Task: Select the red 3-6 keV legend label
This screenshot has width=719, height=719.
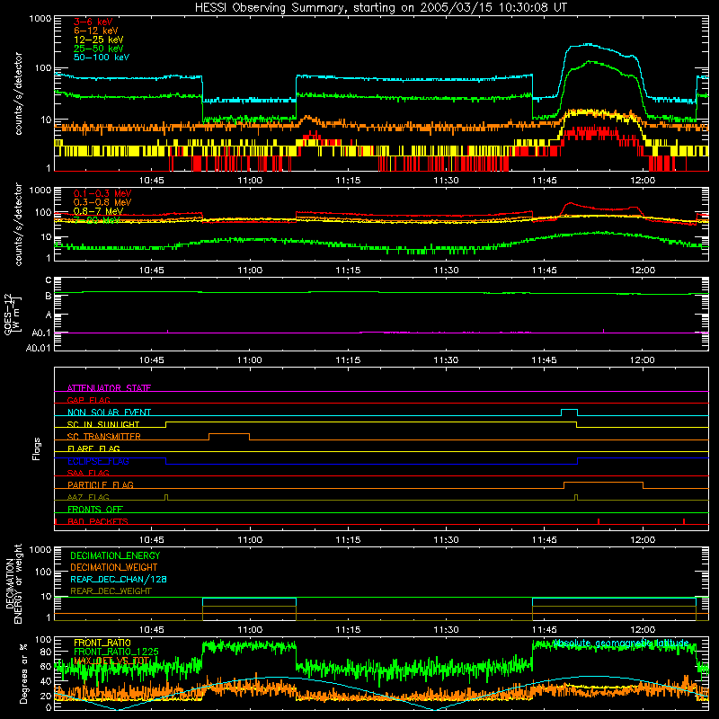Action: pos(93,22)
